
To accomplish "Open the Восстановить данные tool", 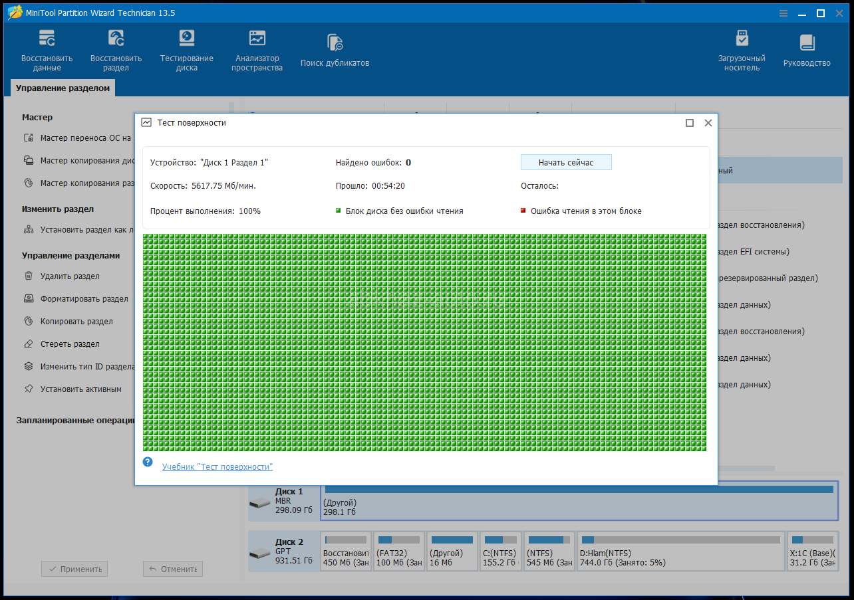I will [x=47, y=50].
